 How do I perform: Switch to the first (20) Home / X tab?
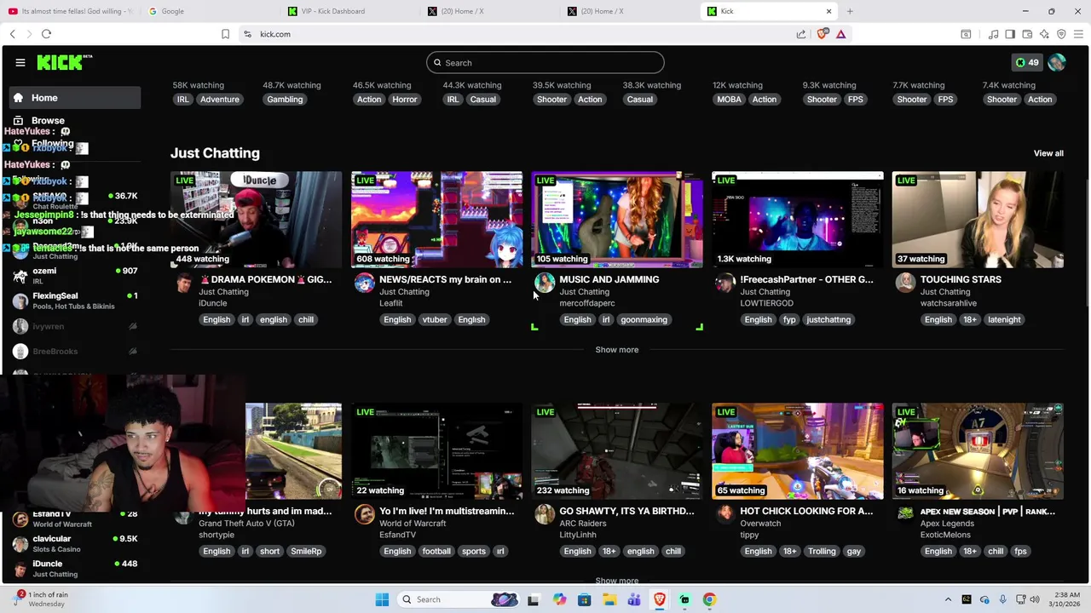pos(490,11)
